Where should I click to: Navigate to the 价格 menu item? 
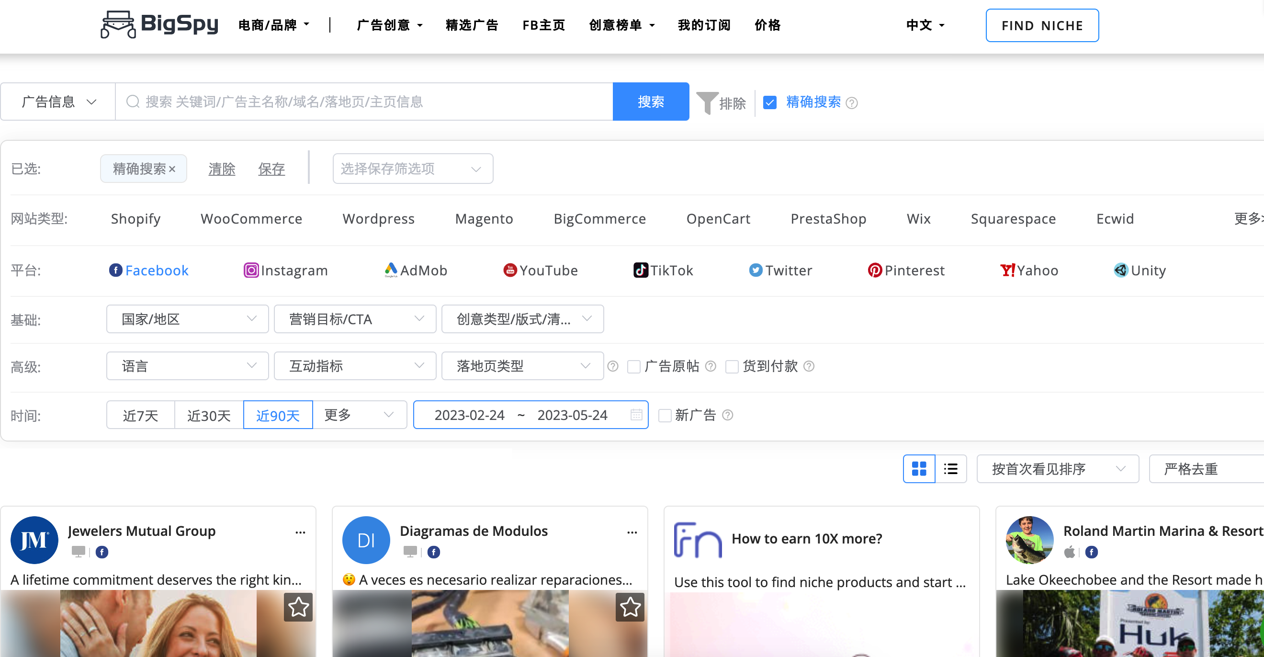click(767, 25)
